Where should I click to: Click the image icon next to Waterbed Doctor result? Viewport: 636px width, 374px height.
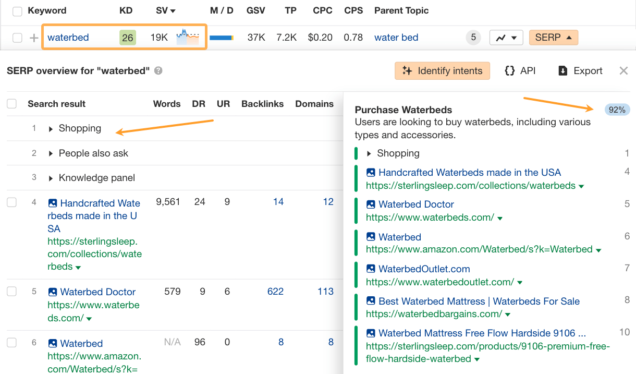[52, 292]
